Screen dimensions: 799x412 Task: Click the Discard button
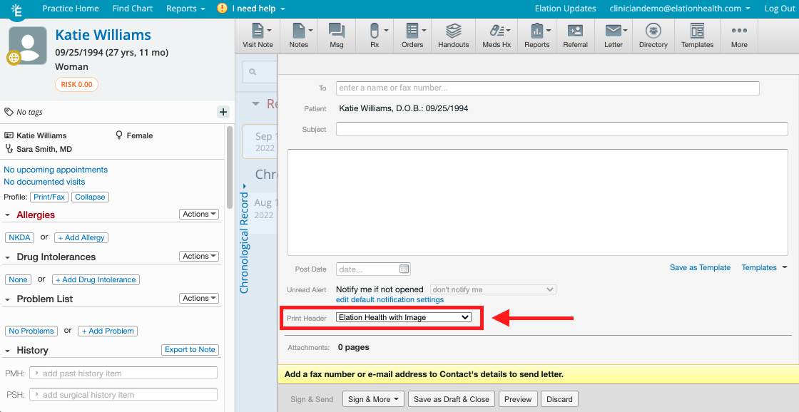pyautogui.click(x=559, y=399)
